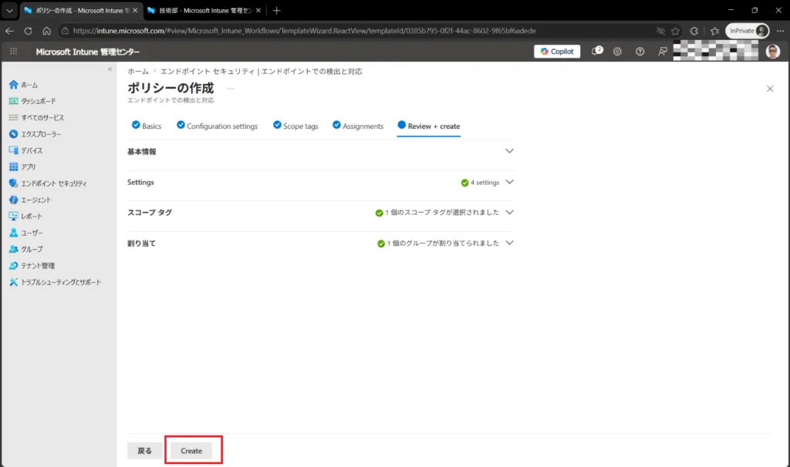Click the account avatar in the portal header
The width and height of the screenshot is (790, 467).
point(773,52)
